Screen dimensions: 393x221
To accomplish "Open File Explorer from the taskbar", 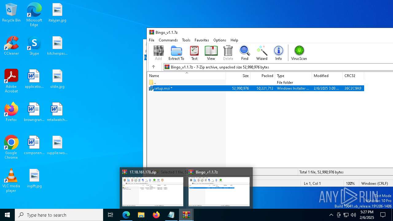I will [141, 215].
